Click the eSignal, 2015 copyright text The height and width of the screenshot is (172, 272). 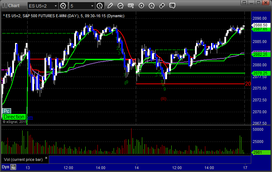pyautogui.click(x=15, y=122)
